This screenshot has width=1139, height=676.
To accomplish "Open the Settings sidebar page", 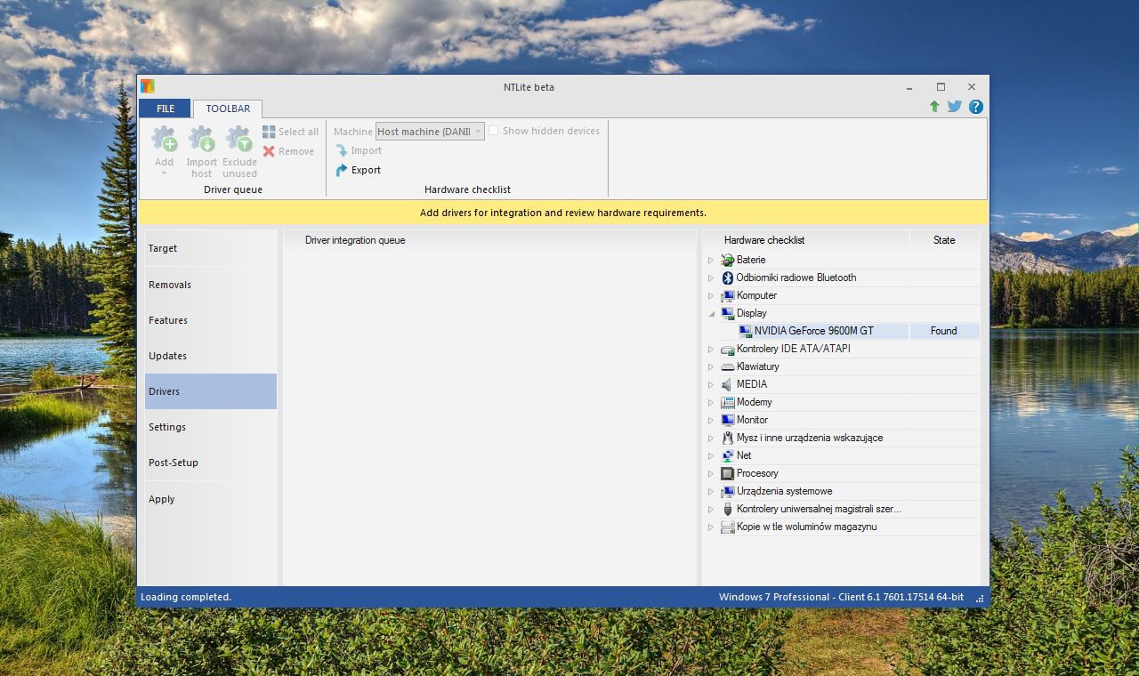I will [211, 427].
